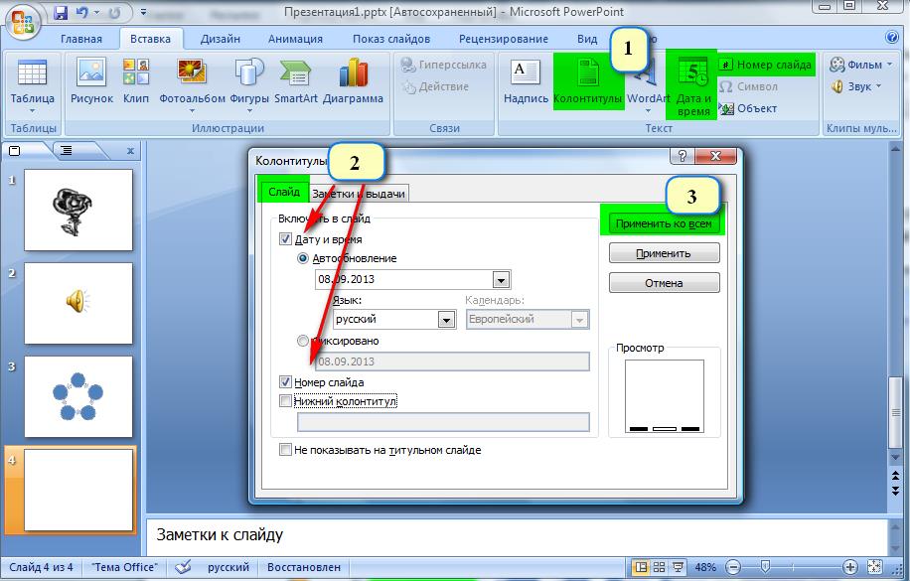Click the Отмена button
Viewport: 910px width, 581px height.
664,283
